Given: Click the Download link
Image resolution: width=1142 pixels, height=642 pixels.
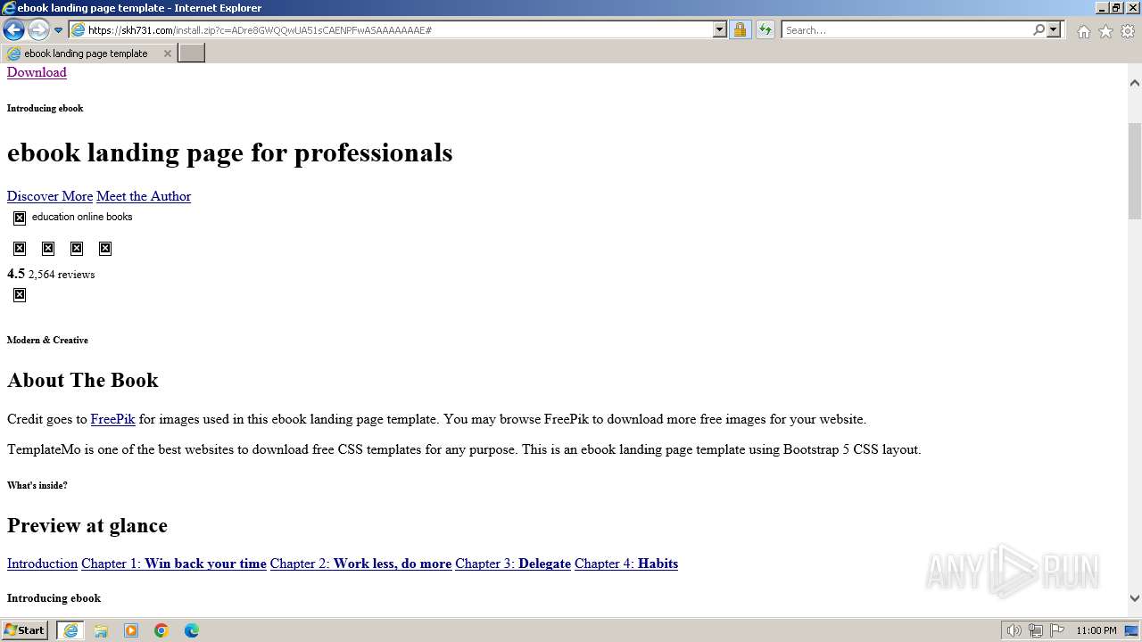Looking at the screenshot, I should (37, 72).
